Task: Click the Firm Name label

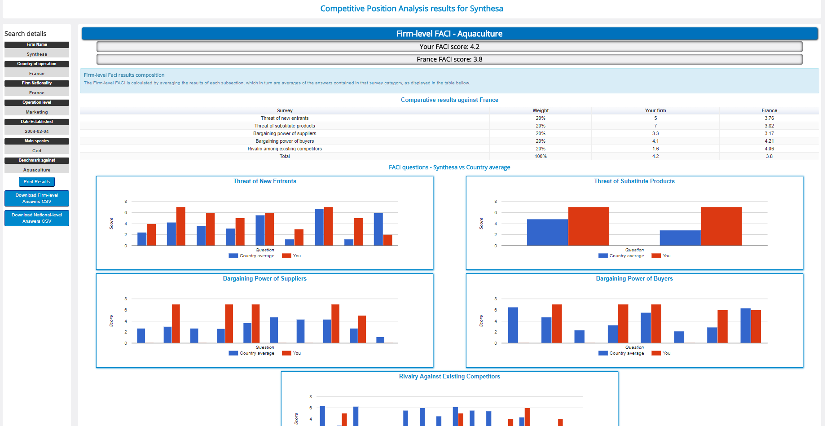Action: (37, 44)
